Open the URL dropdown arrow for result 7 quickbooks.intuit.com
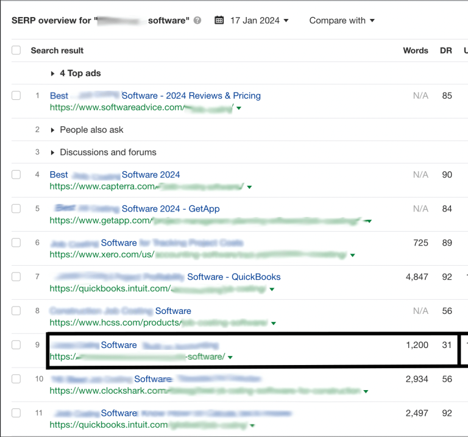Image resolution: width=468 pixels, height=437 pixels. point(272,290)
